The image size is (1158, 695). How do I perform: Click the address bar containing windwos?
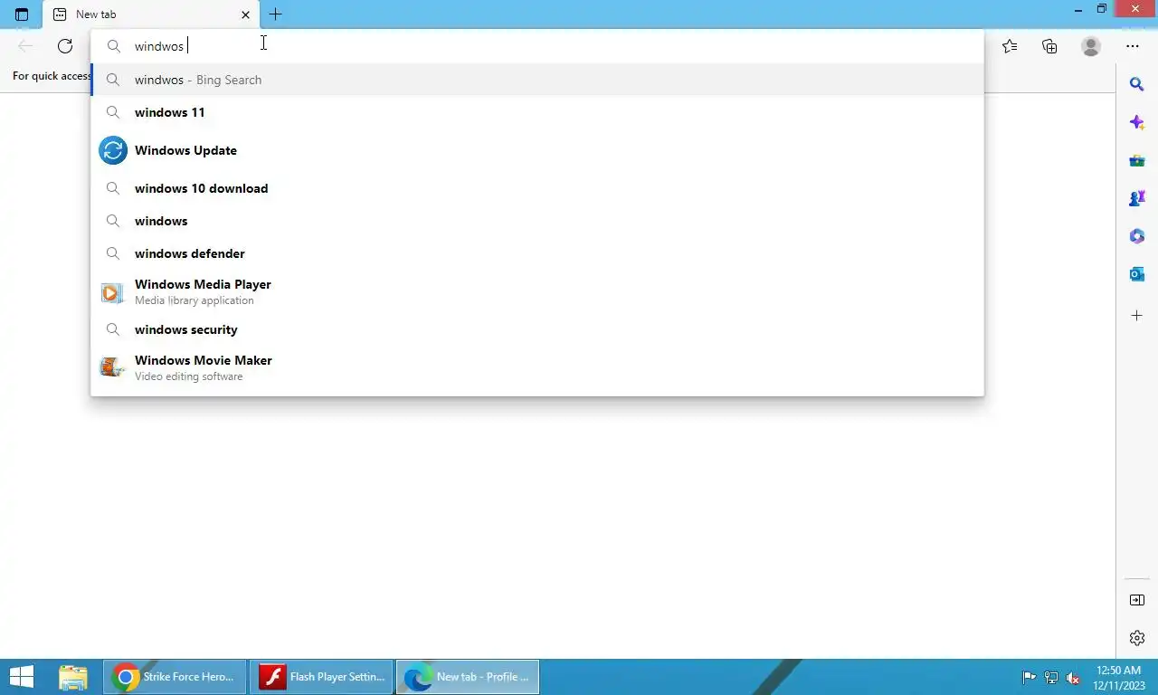537,46
